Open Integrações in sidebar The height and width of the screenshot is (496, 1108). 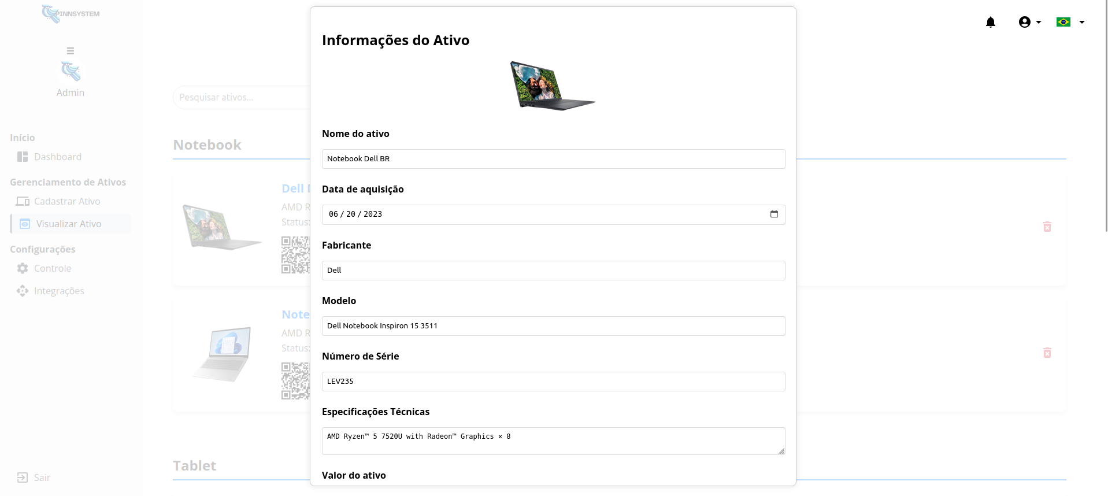[59, 291]
